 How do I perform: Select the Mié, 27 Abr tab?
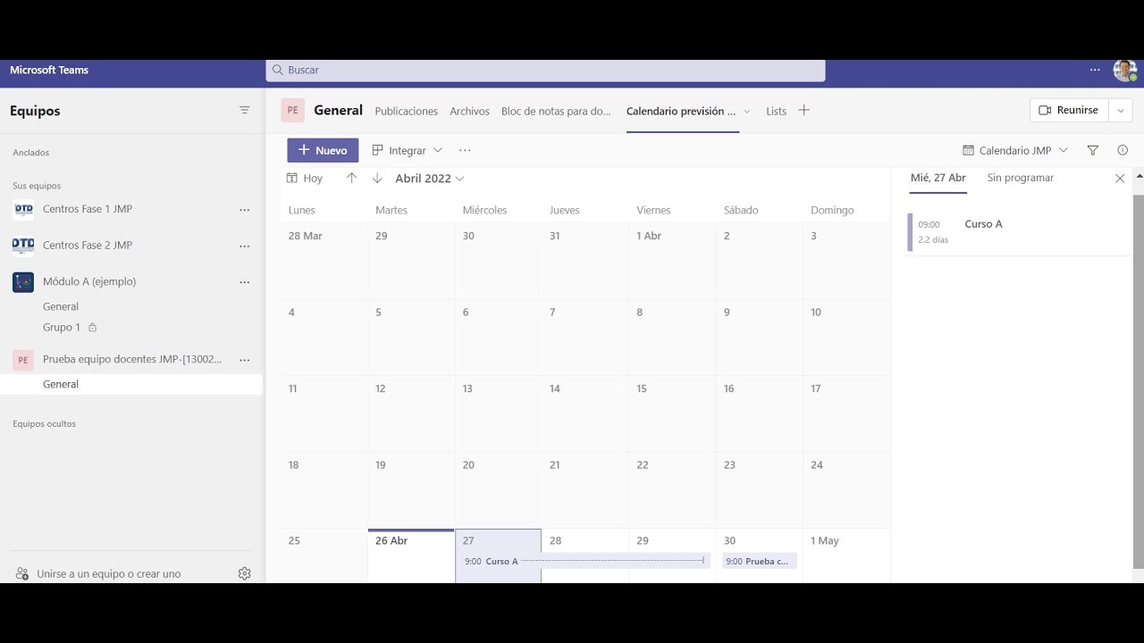click(938, 178)
